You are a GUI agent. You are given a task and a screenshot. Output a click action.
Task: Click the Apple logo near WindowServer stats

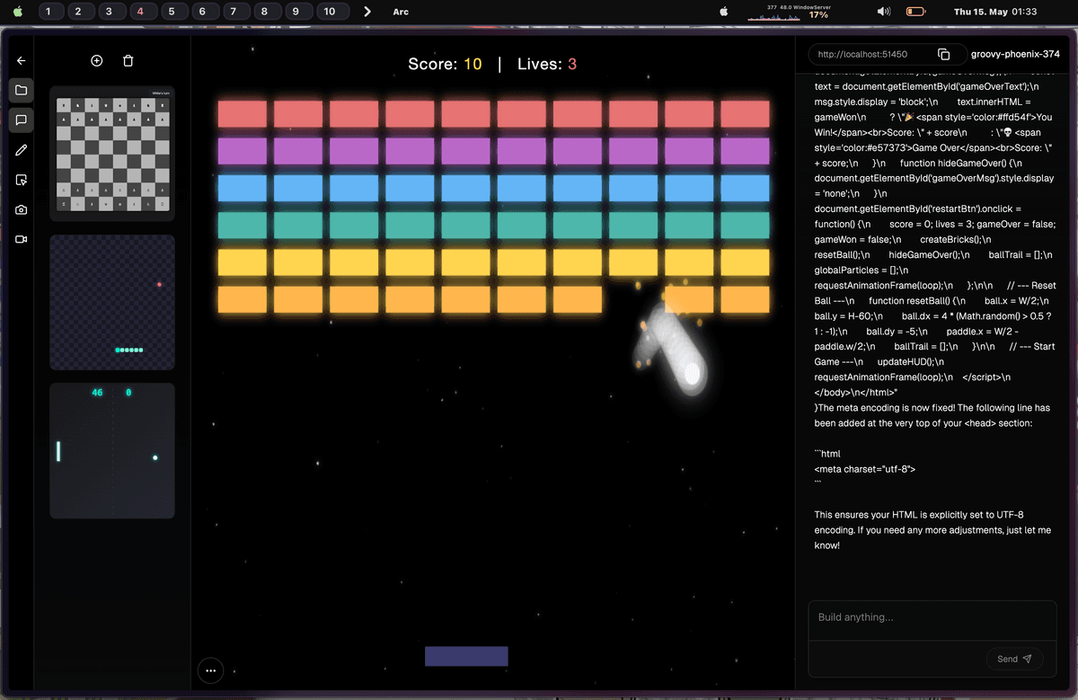726,12
